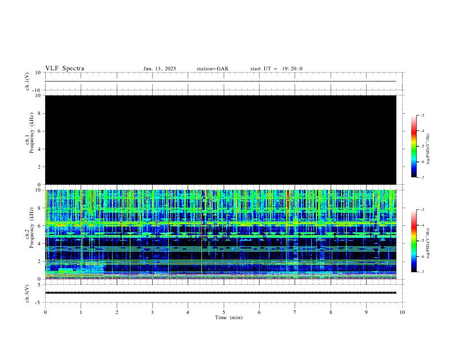Select the lower colorbar 'log(PSD)(V²/Hz)' label
Image resolution: width=453 pixels, height=350 pixels.
click(428, 244)
